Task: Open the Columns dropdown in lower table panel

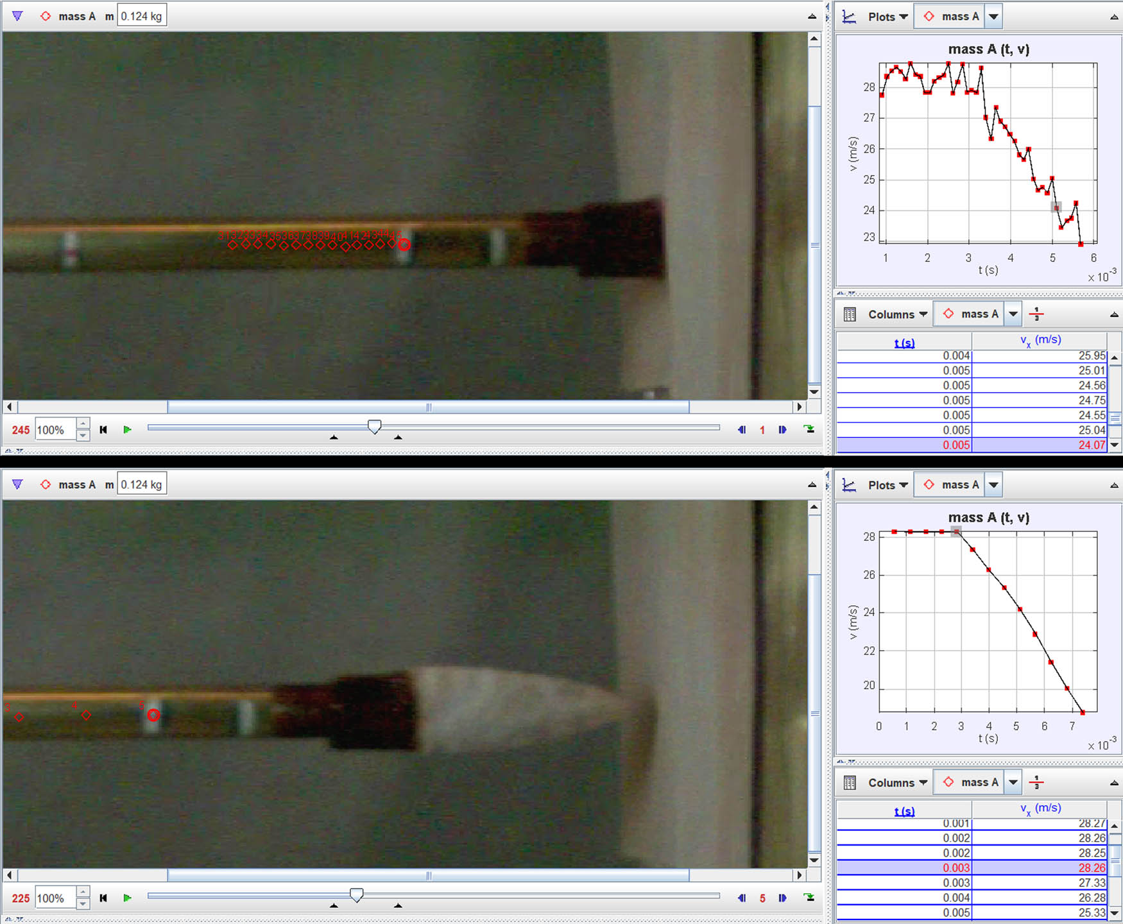Action: point(897,783)
